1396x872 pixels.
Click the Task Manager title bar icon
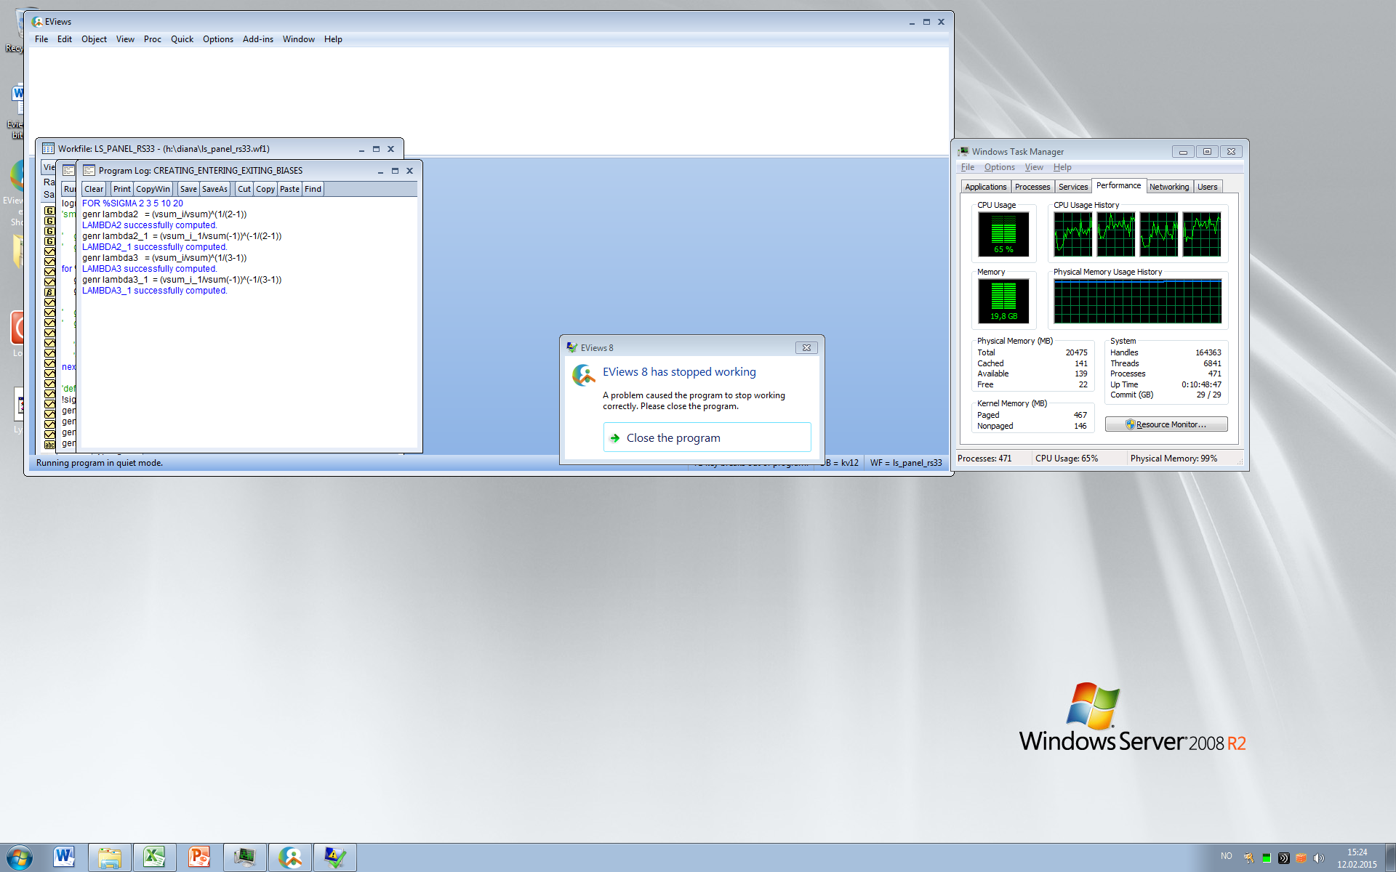click(x=963, y=152)
